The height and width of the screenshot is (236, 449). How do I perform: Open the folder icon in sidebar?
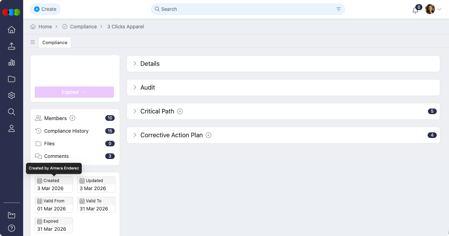[12, 79]
